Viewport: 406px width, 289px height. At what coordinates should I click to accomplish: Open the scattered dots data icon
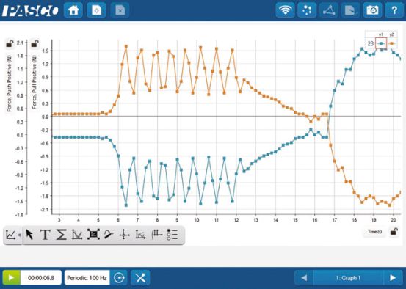pyautogui.click(x=307, y=10)
